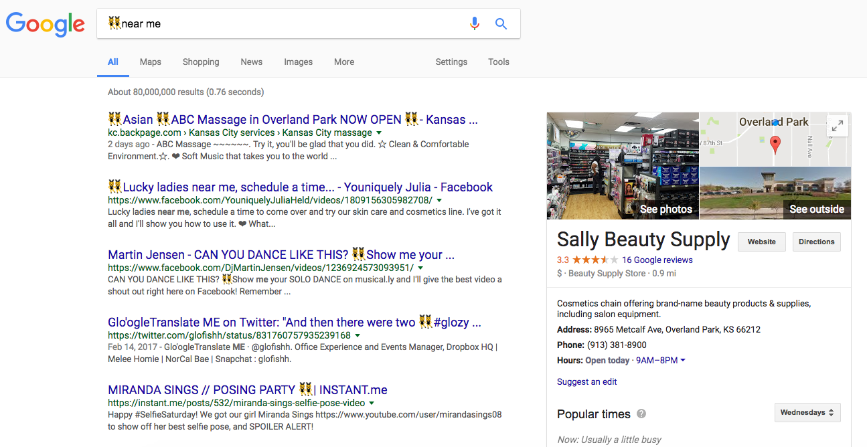Click the Directions button

coord(817,242)
